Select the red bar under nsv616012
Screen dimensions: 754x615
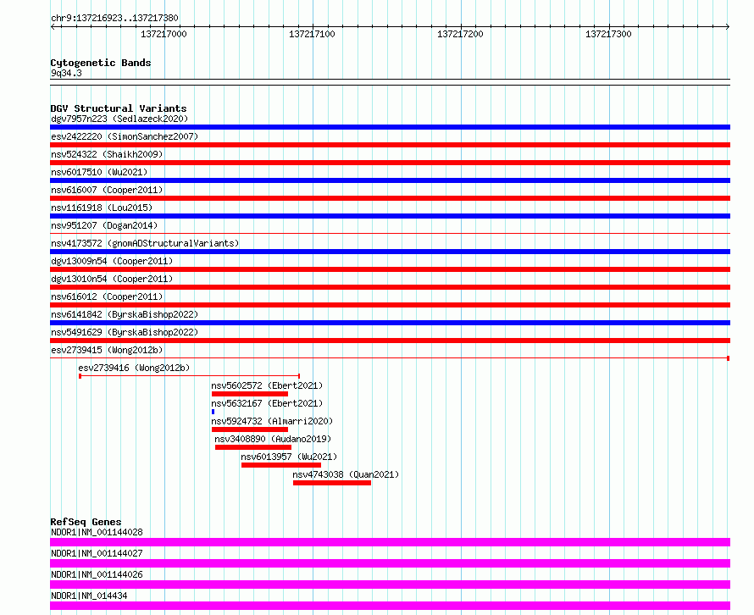[390, 305]
